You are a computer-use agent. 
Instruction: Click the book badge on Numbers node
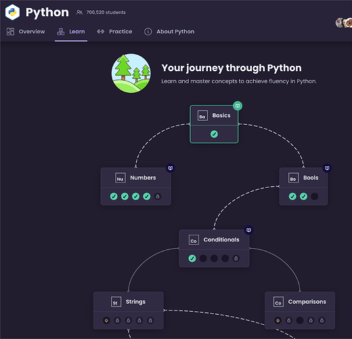(x=171, y=168)
